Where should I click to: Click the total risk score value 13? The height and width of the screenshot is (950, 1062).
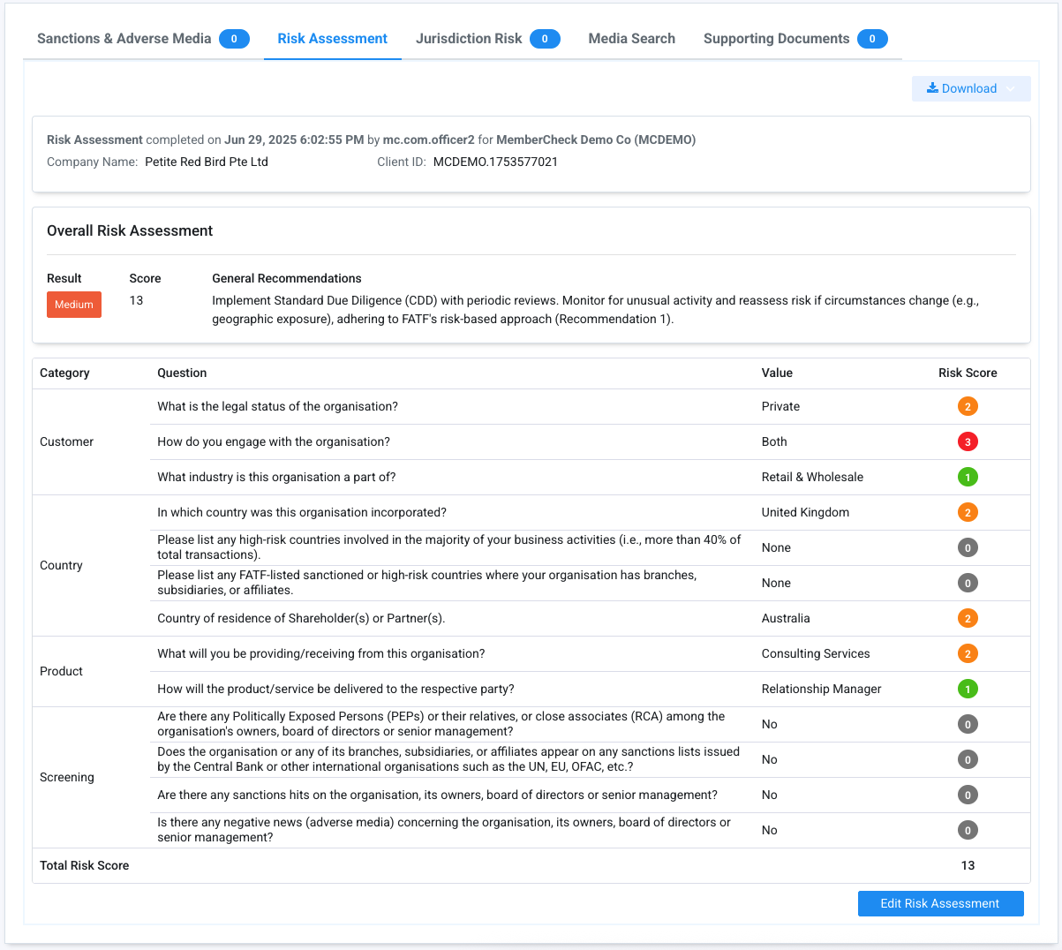[x=968, y=865]
